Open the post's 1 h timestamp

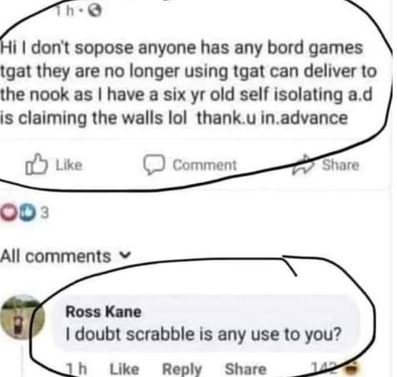point(64,11)
